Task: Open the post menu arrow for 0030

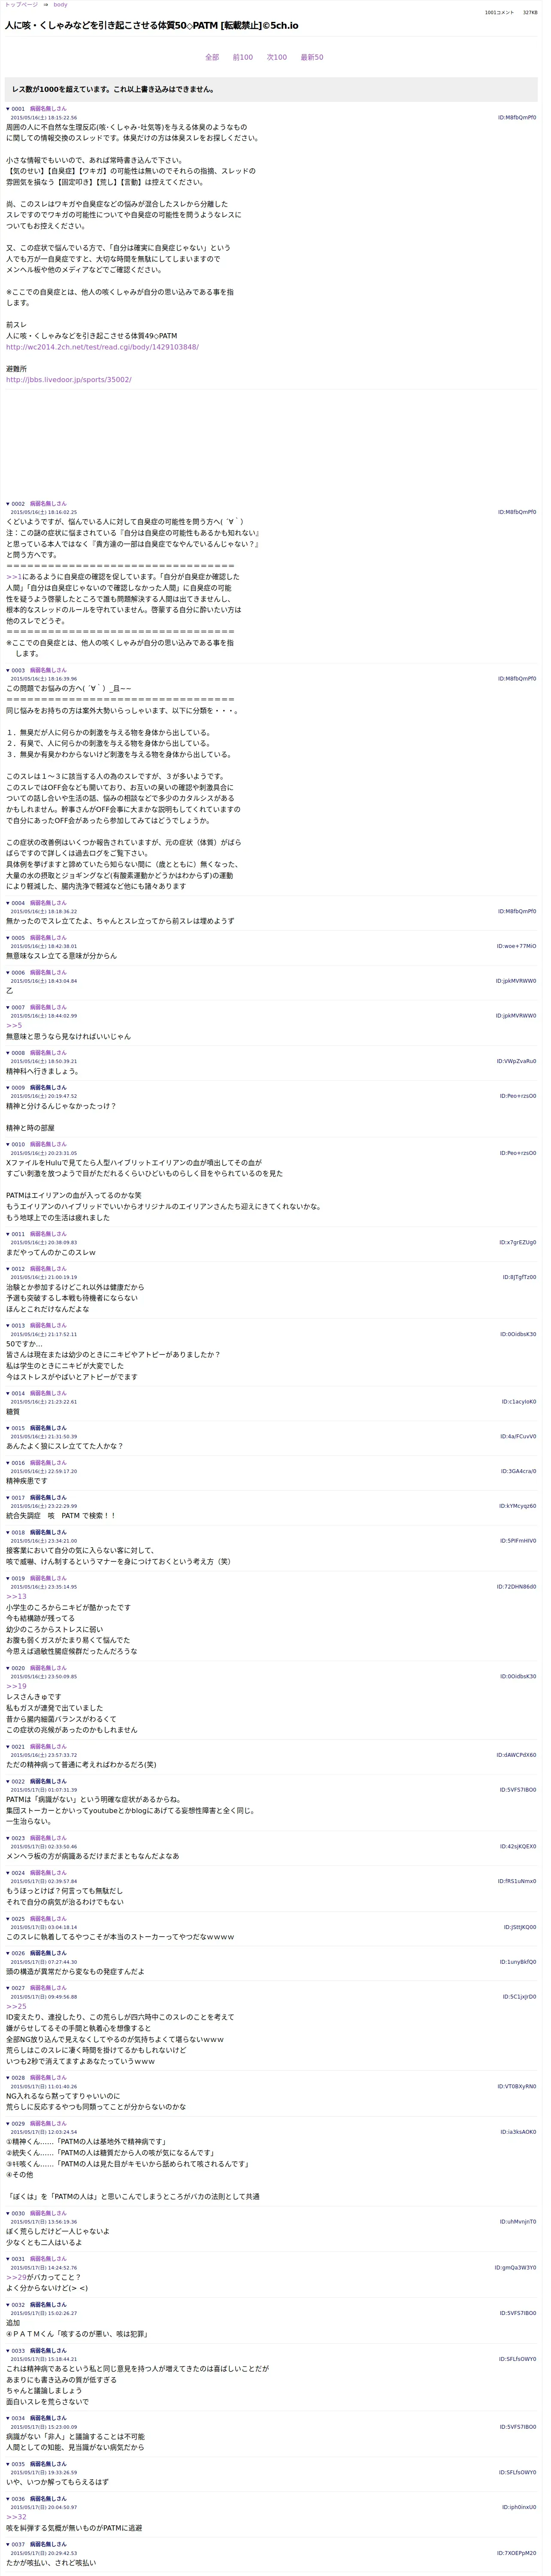Action: (x=8, y=2213)
